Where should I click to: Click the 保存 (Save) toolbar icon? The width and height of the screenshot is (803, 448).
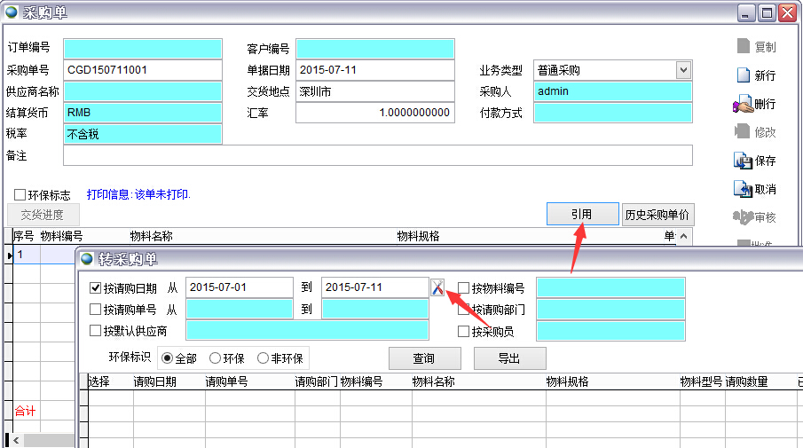coord(743,161)
